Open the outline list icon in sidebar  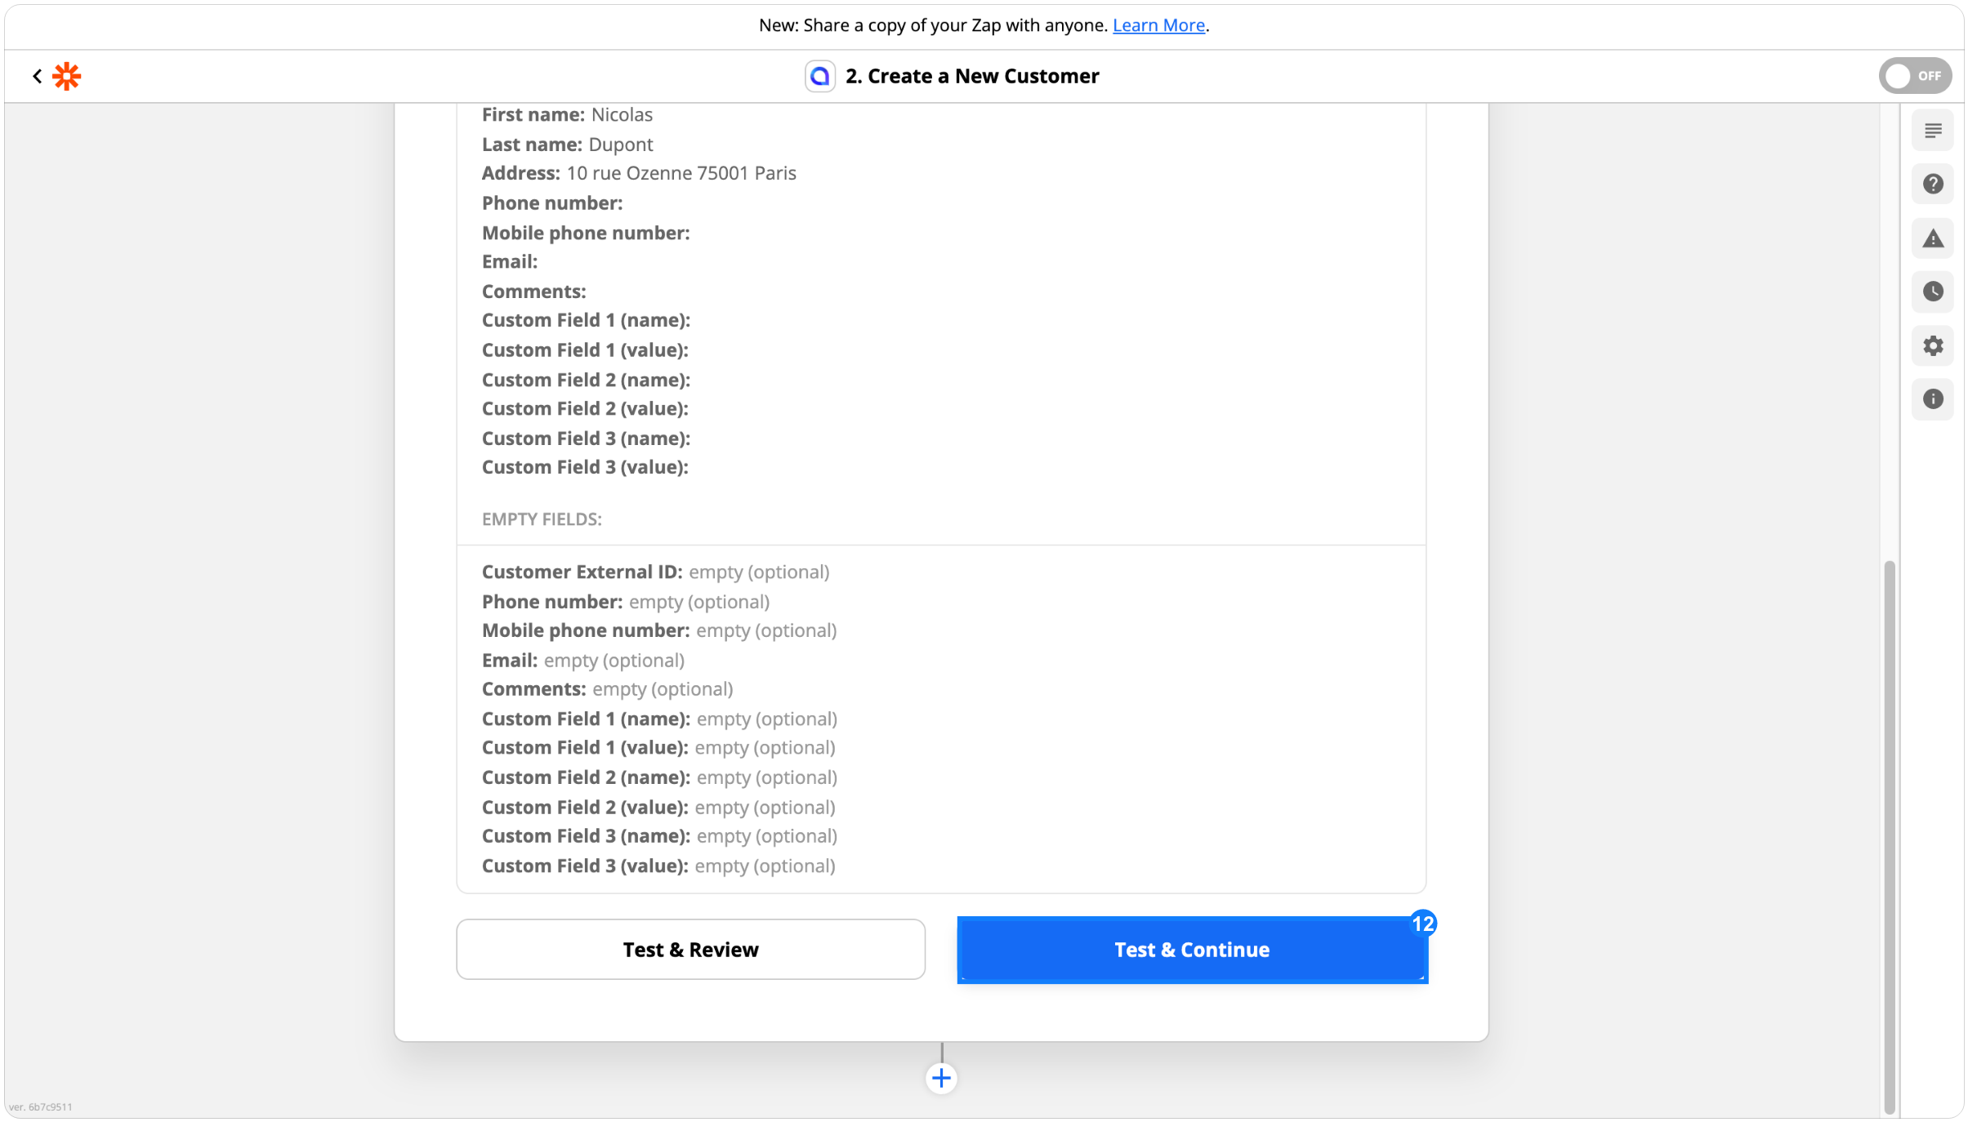coord(1932,131)
